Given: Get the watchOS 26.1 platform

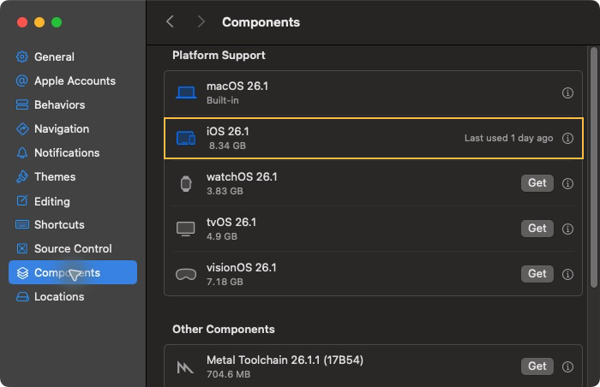Looking at the screenshot, I should pos(537,183).
